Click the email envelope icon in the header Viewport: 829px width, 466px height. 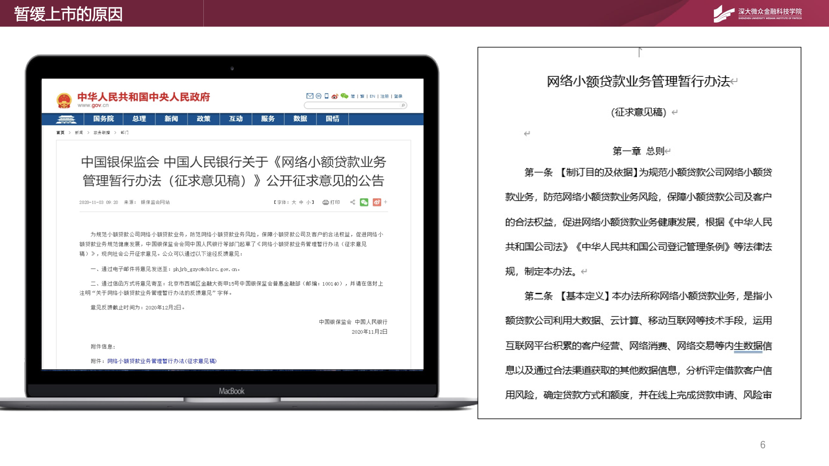coord(310,96)
